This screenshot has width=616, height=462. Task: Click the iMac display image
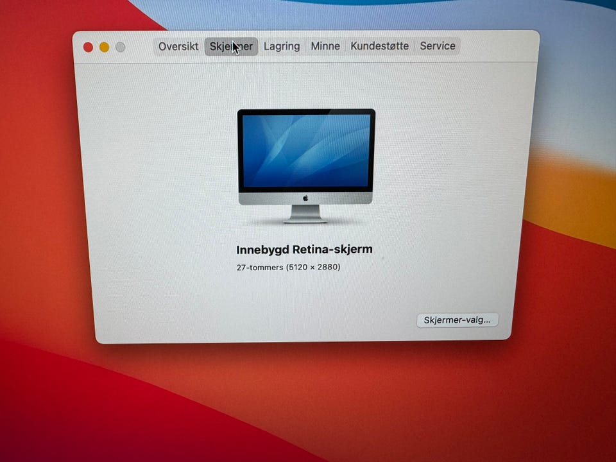click(305, 166)
